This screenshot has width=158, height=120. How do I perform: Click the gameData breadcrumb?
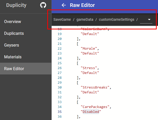[85, 19]
